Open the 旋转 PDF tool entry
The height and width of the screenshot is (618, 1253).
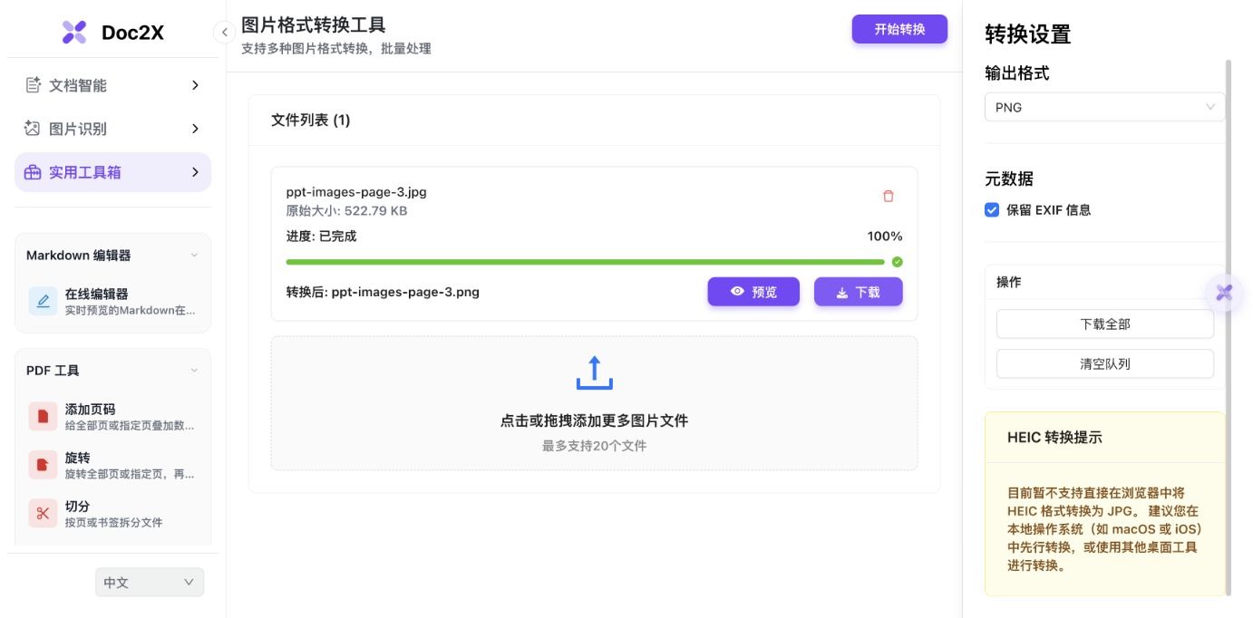112,465
